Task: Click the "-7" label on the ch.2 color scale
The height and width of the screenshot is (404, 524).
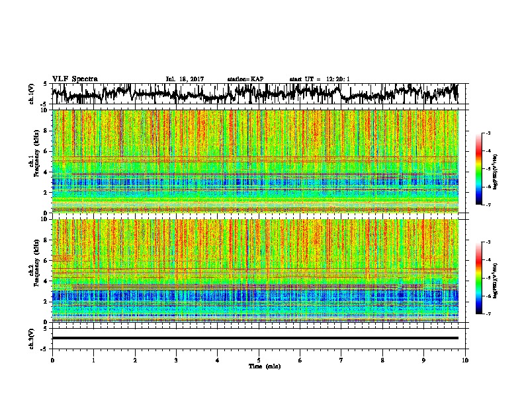Action: (x=488, y=314)
